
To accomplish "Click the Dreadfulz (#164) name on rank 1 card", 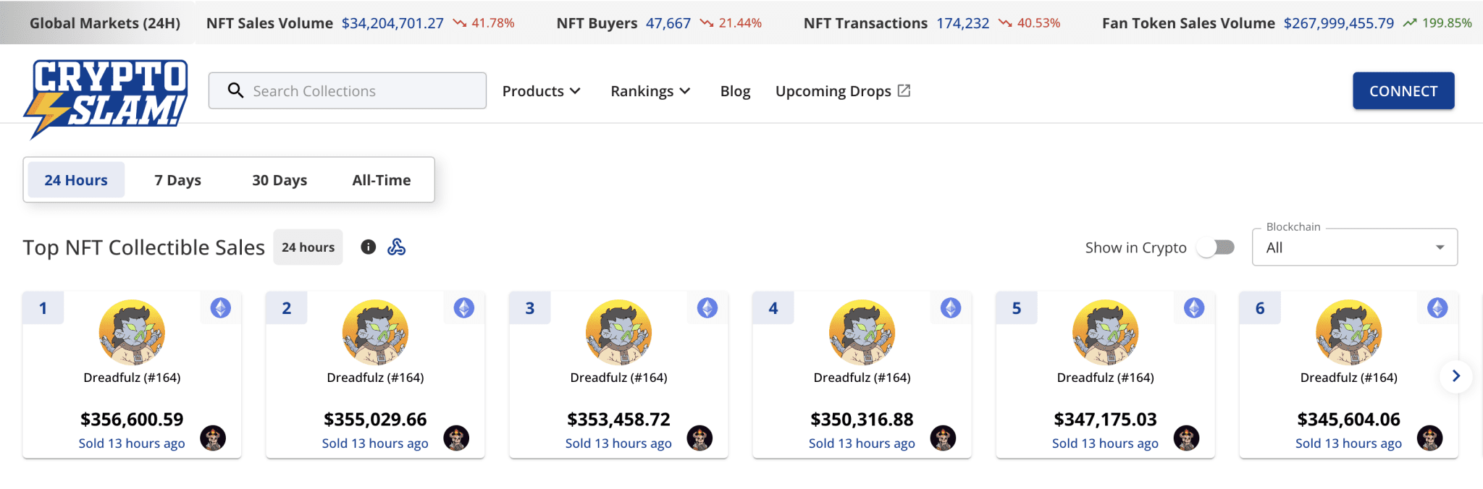I will coord(132,378).
